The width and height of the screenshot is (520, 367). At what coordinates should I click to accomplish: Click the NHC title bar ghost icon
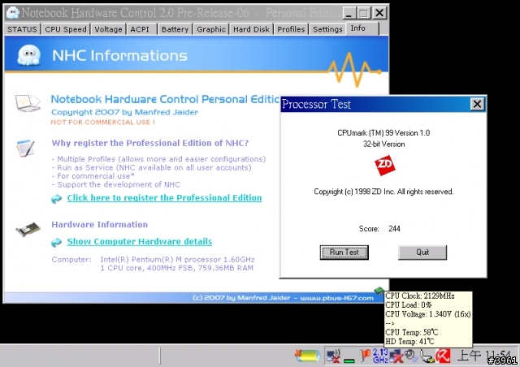(13, 13)
